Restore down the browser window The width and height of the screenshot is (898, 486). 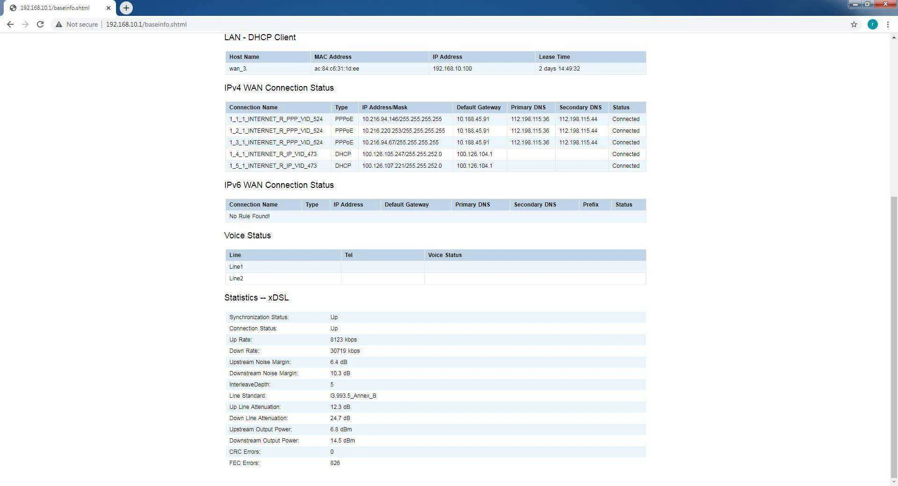click(867, 4)
